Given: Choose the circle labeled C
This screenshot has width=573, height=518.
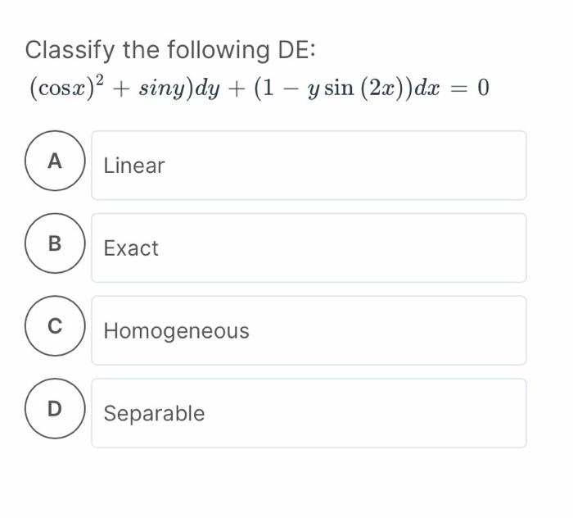Looking at the screenshot, I should [x=55, y=326].
